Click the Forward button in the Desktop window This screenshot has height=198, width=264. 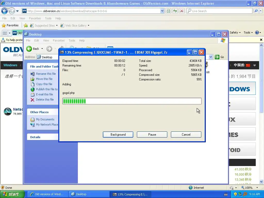(49, 49)
